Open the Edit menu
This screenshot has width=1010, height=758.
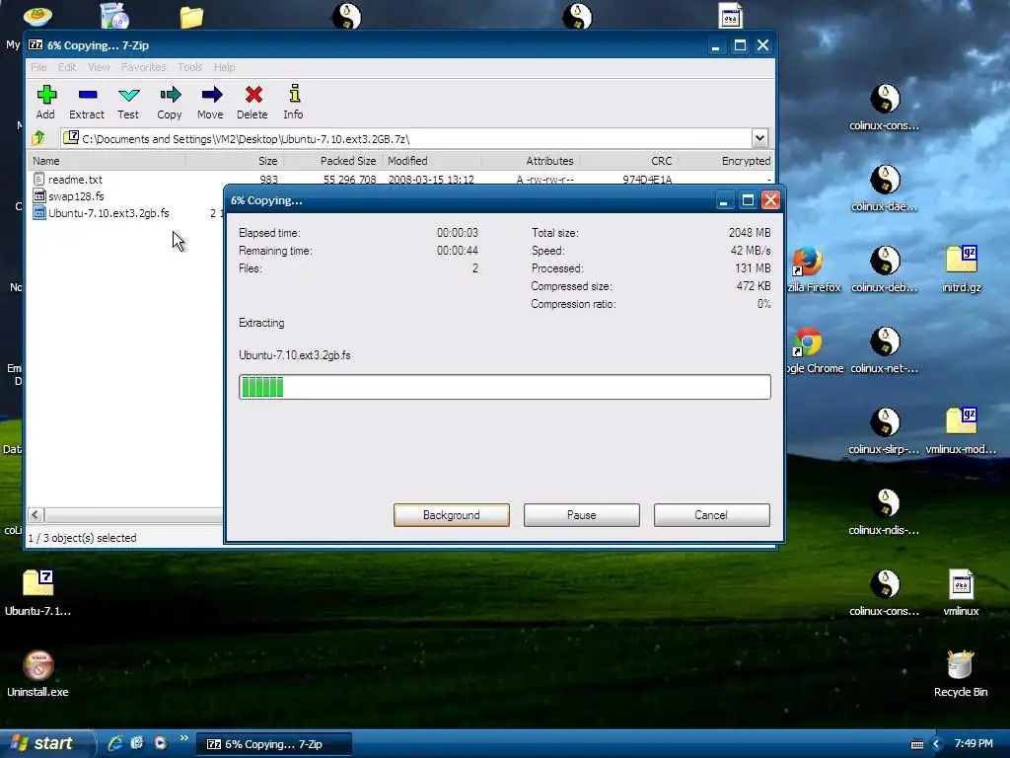67,67
